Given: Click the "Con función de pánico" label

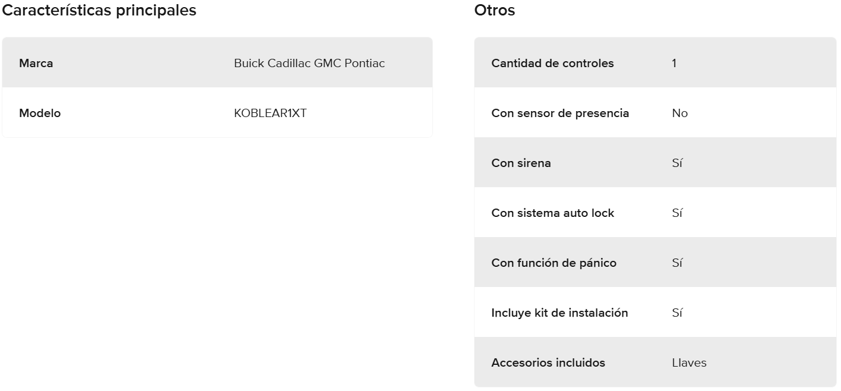Looking at the screenshot, I should point(554,263).
